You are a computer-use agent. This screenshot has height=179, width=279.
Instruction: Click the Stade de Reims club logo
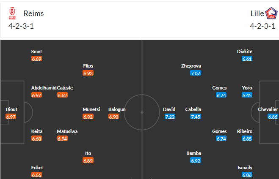pyautogui.click(x=13, y=14)
